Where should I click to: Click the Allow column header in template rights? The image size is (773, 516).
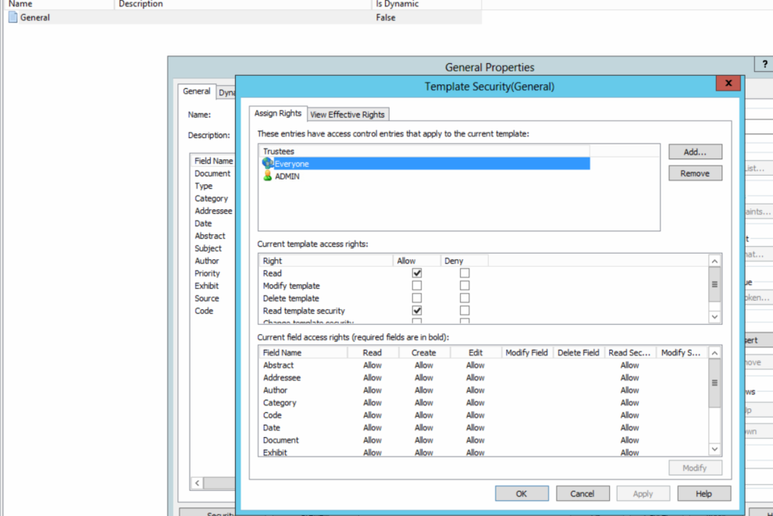(x=417, y=261)
